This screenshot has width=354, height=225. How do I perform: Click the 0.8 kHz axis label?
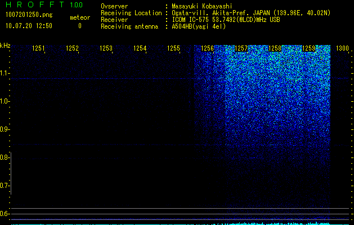coord(5,157)
